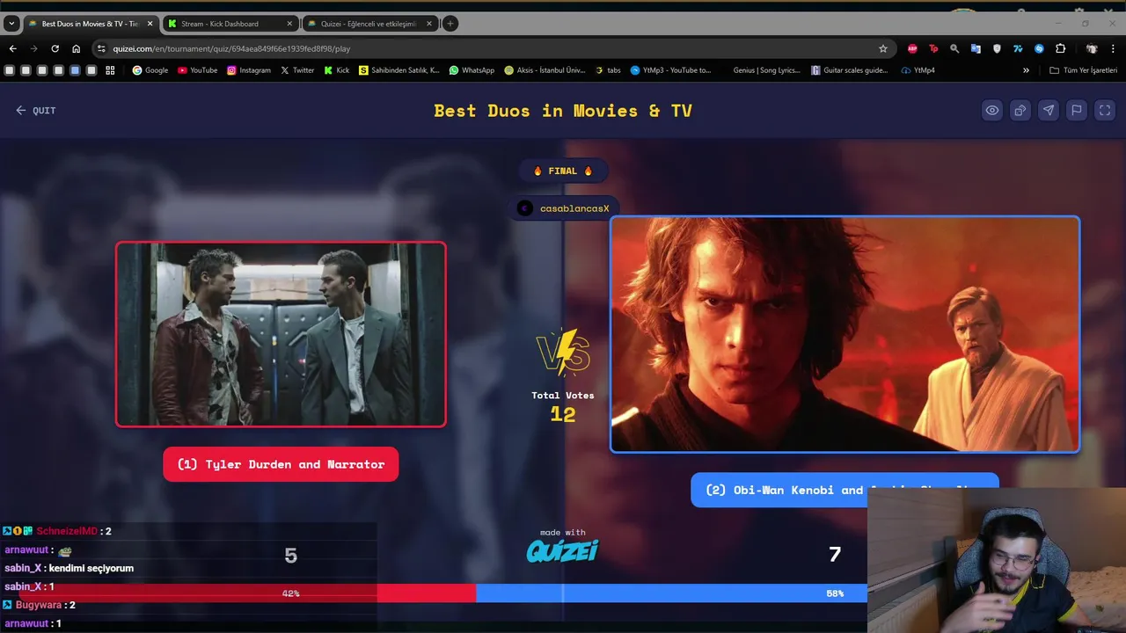Image resolution: width=1126 pixels, height=633 pixels.
Task: Go to browser home page
Action: pos(76,48)
